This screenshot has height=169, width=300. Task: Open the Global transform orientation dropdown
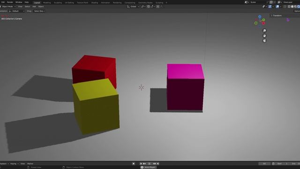(x=133, y=7)
